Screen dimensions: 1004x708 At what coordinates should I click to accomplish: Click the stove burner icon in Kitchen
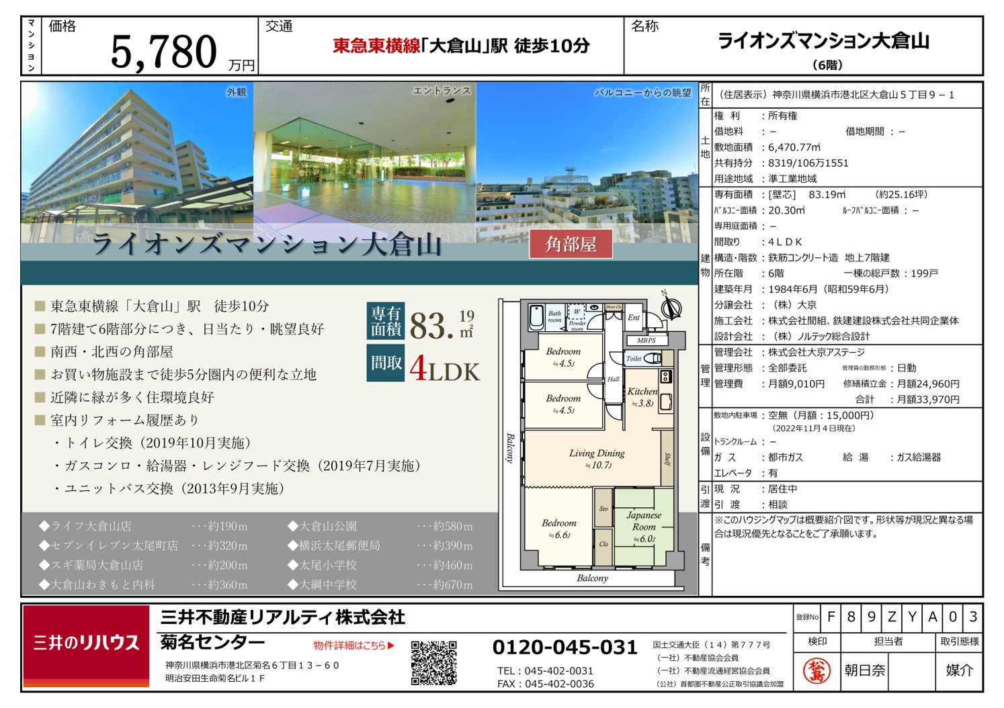pyautogui.click(x=665, y=376)
